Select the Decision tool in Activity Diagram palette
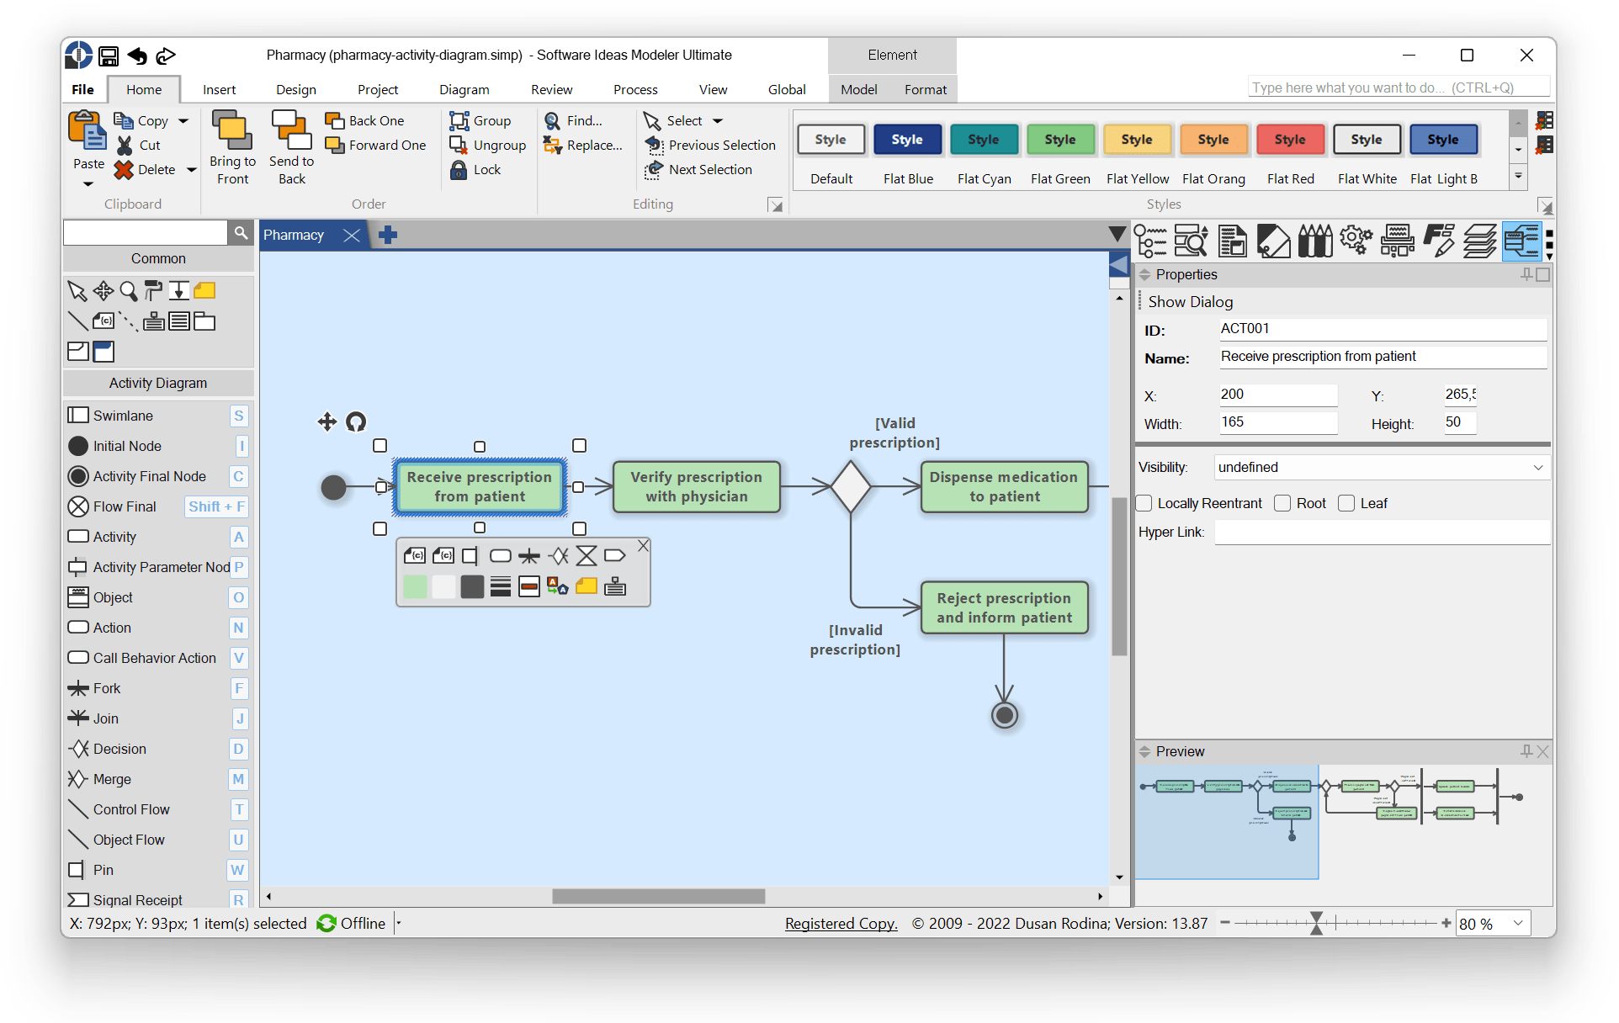The width and height of the screenshot is (1619, 1023). 119,749
